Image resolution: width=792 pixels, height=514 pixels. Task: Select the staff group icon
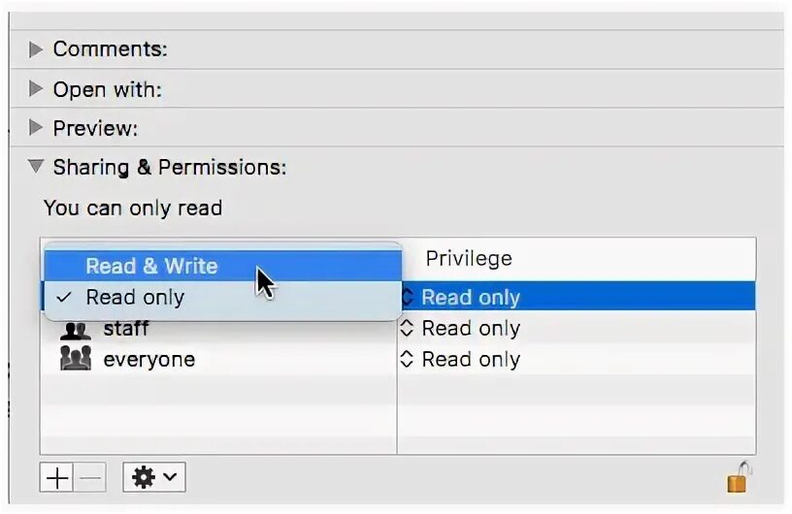pos(76,329)
